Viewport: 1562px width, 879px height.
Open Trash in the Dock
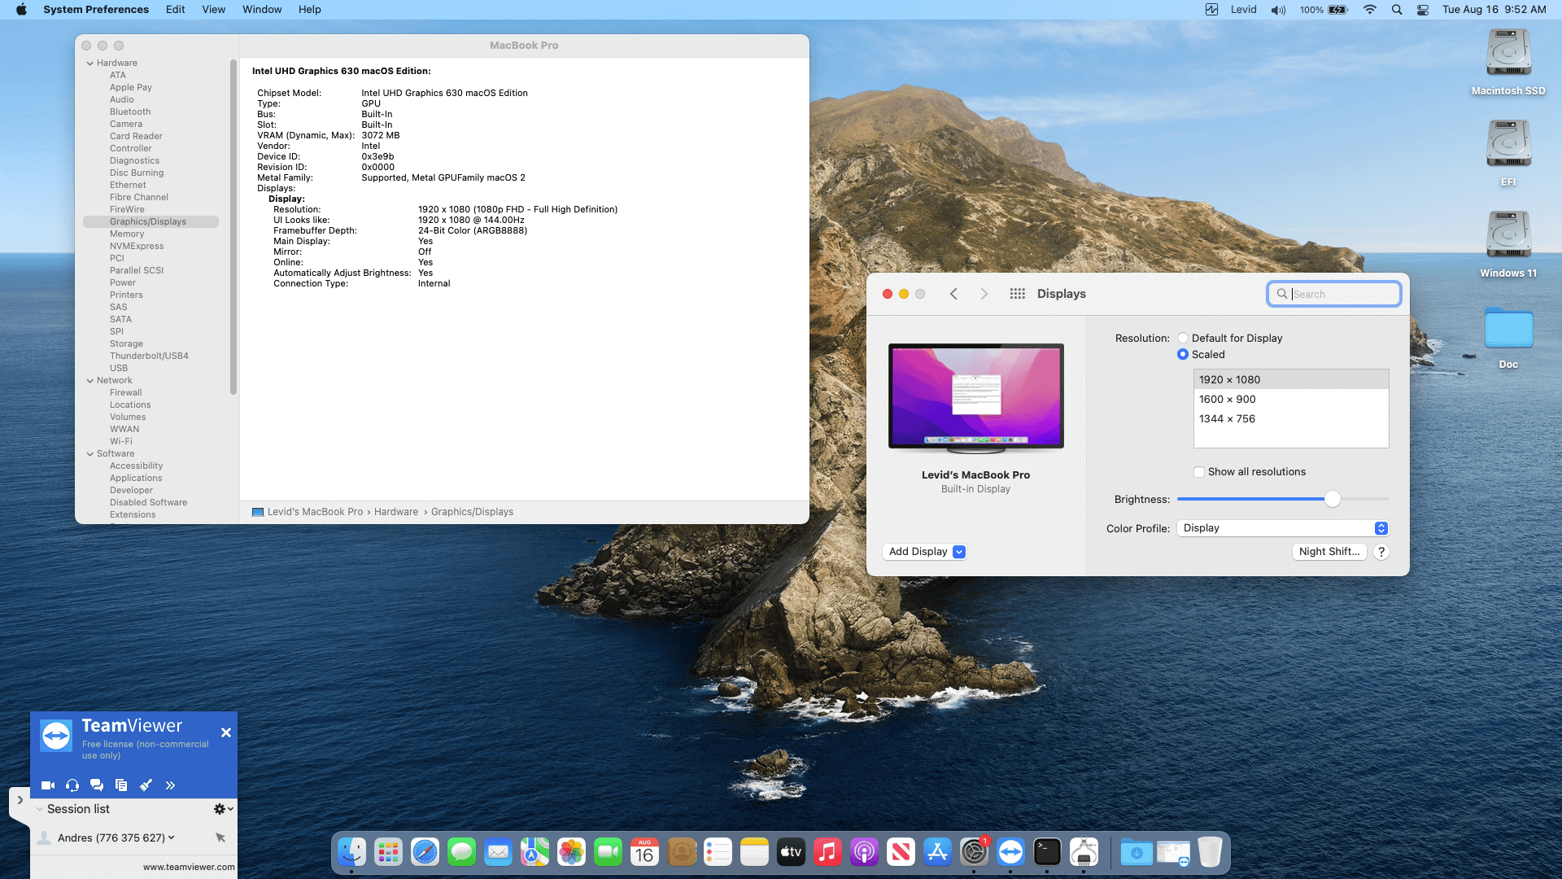(x=1210, y=852)
